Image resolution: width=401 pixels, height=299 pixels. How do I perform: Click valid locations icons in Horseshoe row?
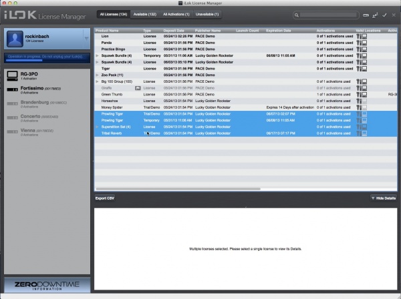tap(362, 101)
